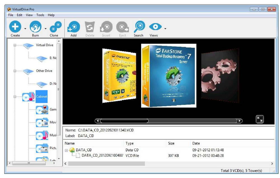Click the Cabinet disc and music icon
280x178 pixels.
point(29,97)
